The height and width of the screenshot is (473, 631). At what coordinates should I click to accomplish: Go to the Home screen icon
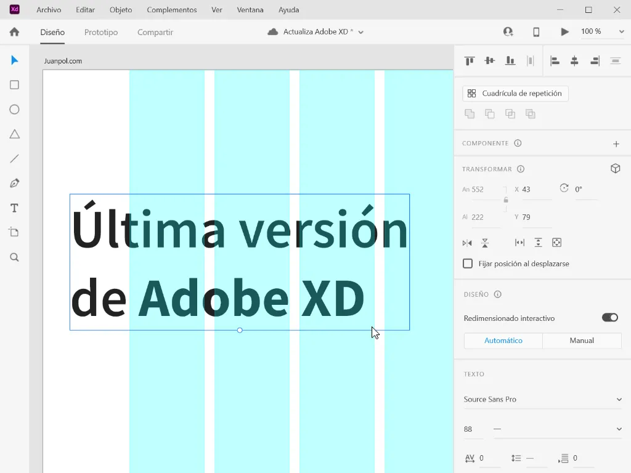[15, 32]
